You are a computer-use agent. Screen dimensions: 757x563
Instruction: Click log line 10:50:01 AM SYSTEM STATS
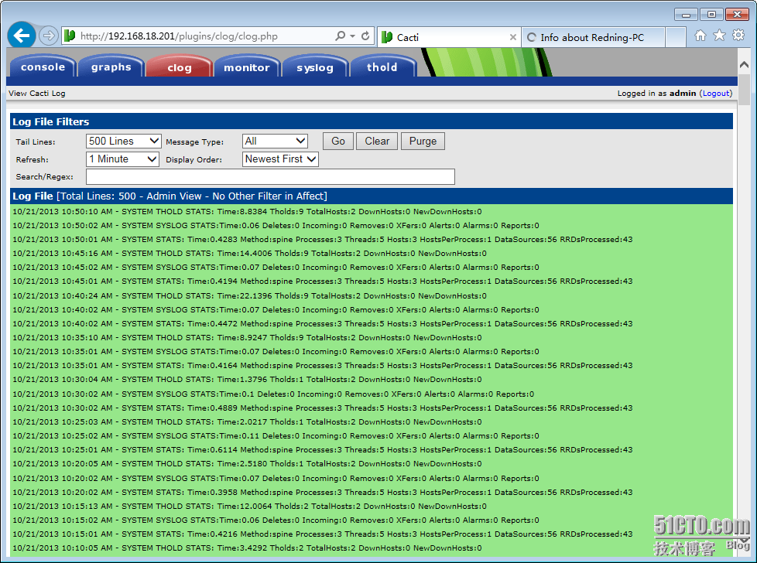[x=323, y=239]
